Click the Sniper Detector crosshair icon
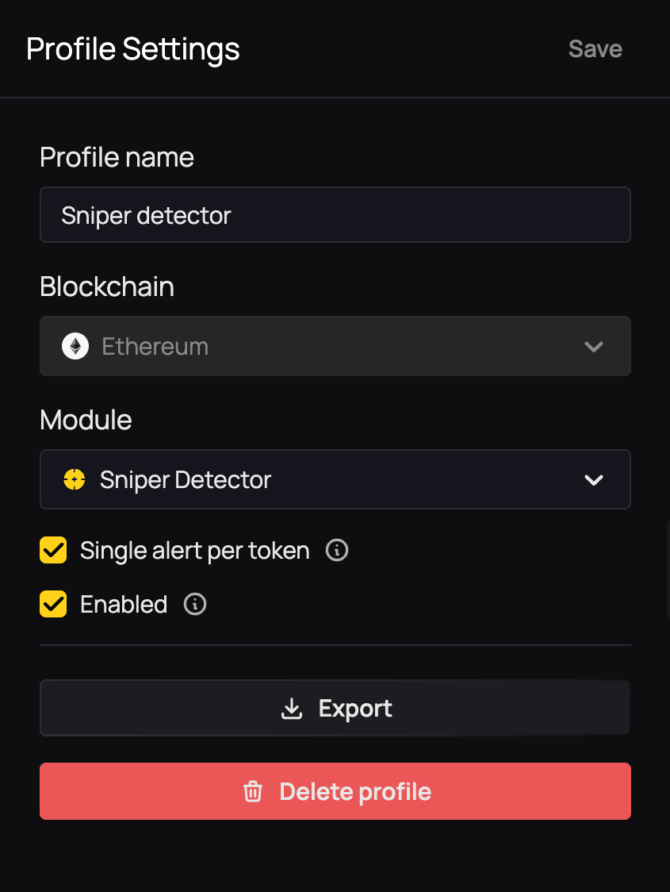The image size is (670, 892). click(74, 479)
